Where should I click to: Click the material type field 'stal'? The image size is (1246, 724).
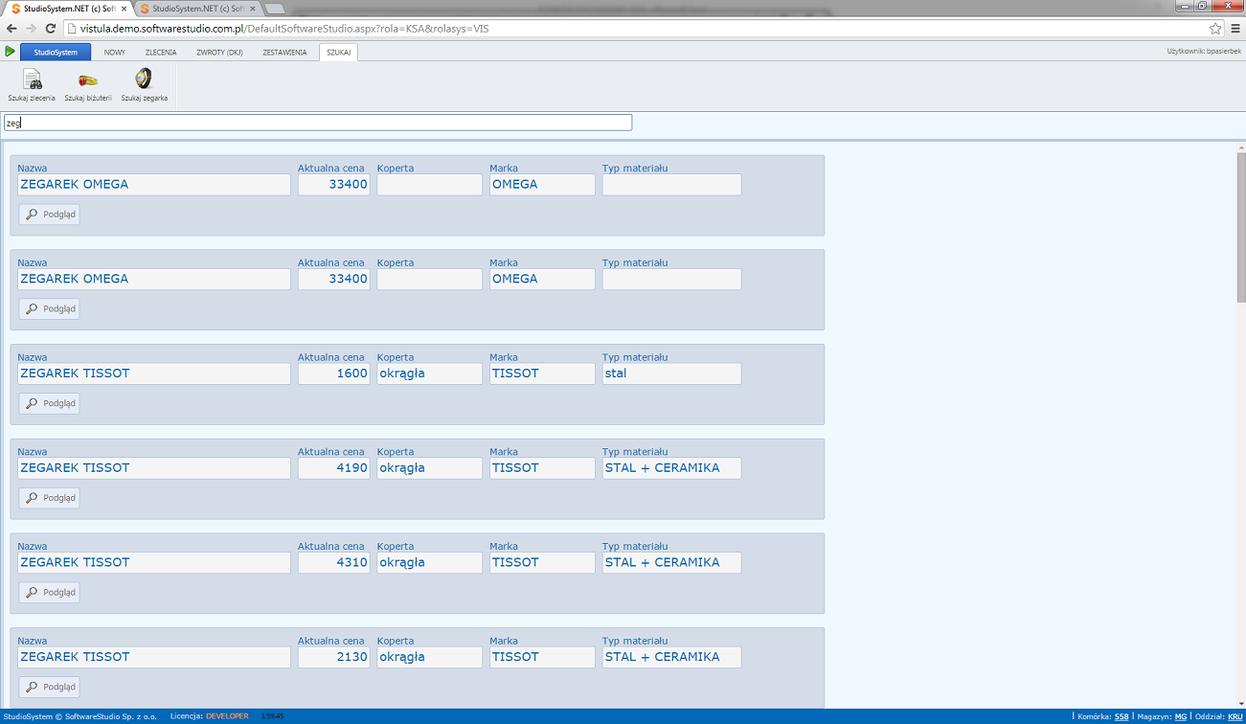(671, 373)
